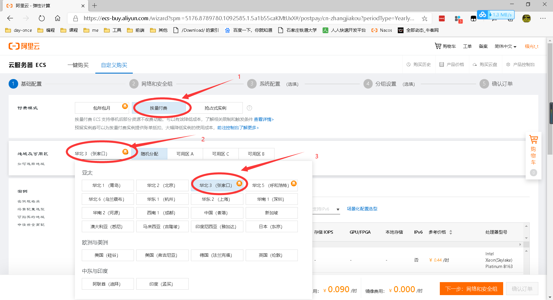Open 前往控制台了解更多 link
Image resolution: width=553 pixels, height=300 pixels.
point(238,127)
